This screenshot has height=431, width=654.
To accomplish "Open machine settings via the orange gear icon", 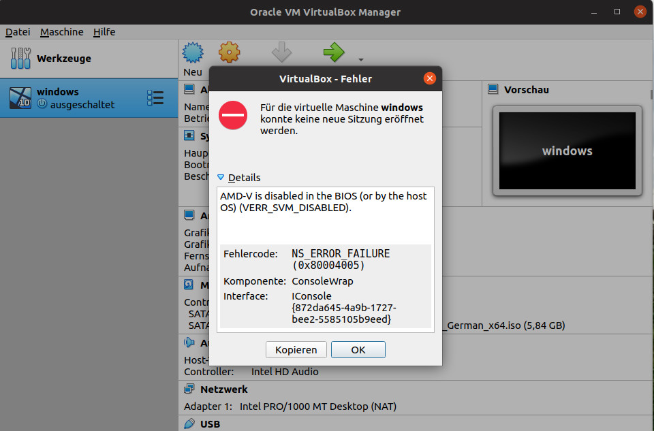I will point(229,52).
